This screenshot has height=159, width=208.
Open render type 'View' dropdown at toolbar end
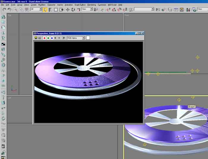click(x=203, y=9)
